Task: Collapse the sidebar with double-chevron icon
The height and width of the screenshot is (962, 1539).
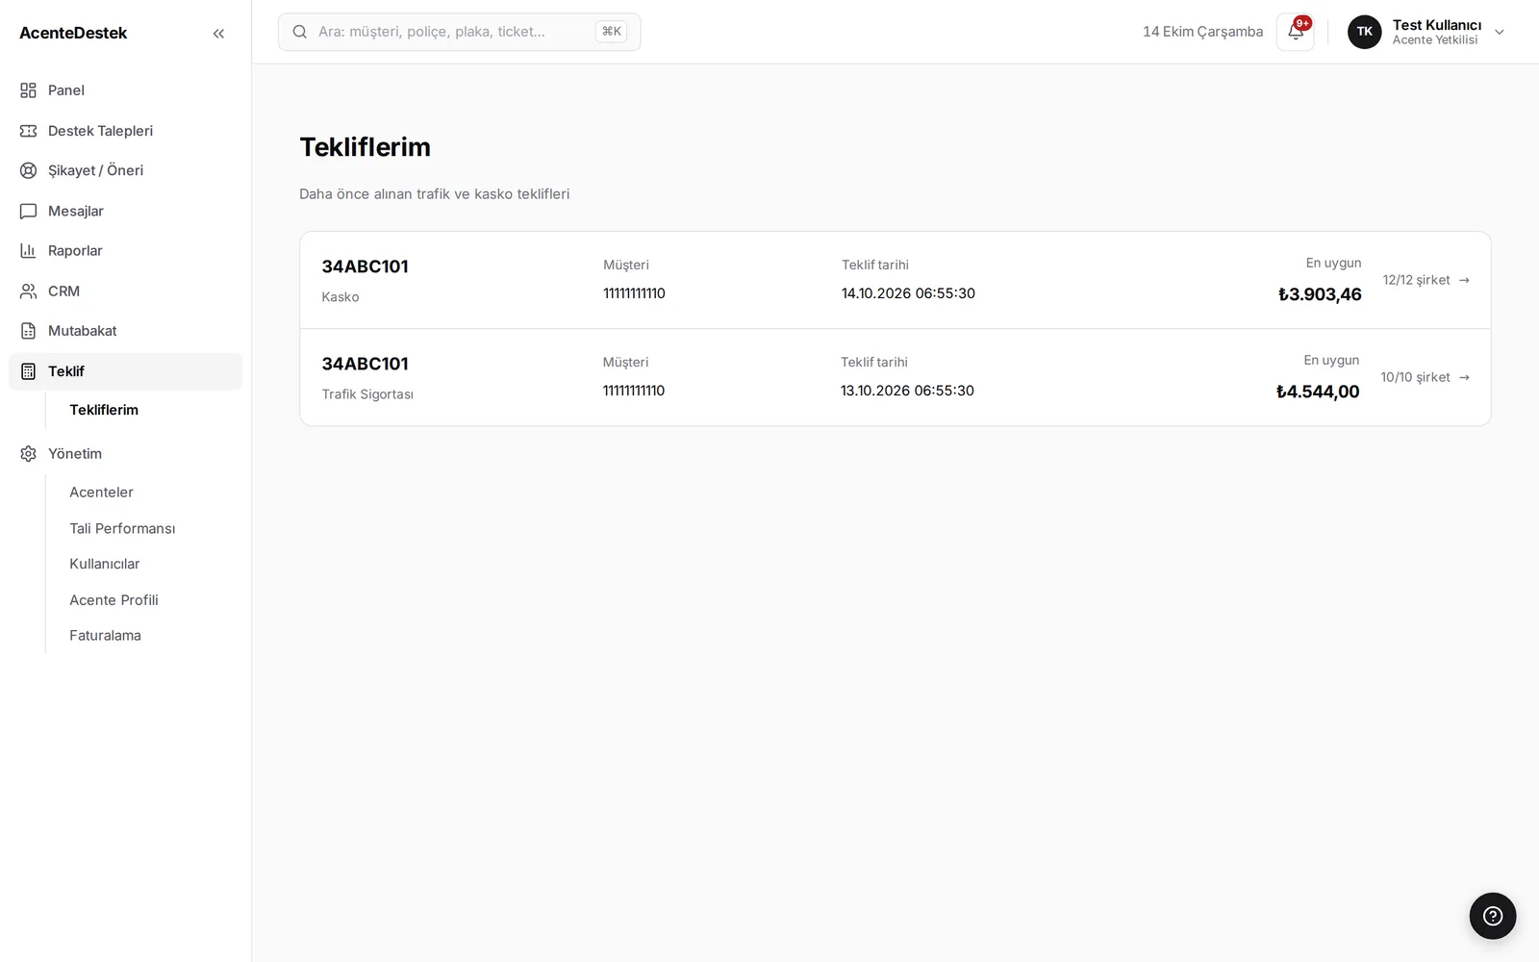Action: (x=218, y=34)
